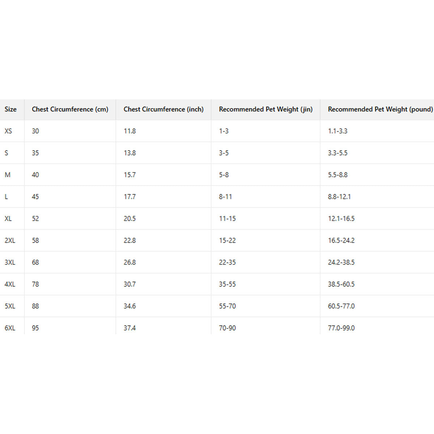Select the 4XL size row label
This screenshot has width=434, height=434.
pyautogui.click(x=10, y=284)
